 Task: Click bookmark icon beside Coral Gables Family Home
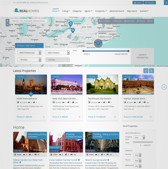point(79,160)
